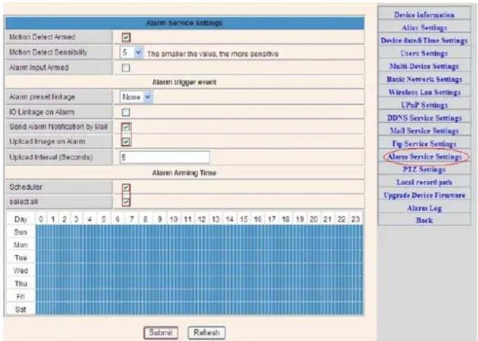Open Basic Network Settings
This screenshot has width=478, height=341.
click(424, 79)
